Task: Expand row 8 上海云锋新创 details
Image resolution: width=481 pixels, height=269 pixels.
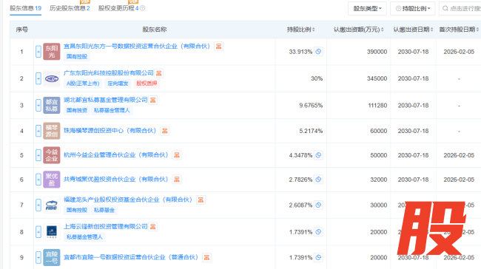Action: pyautogui.click(x=38, y=232)
